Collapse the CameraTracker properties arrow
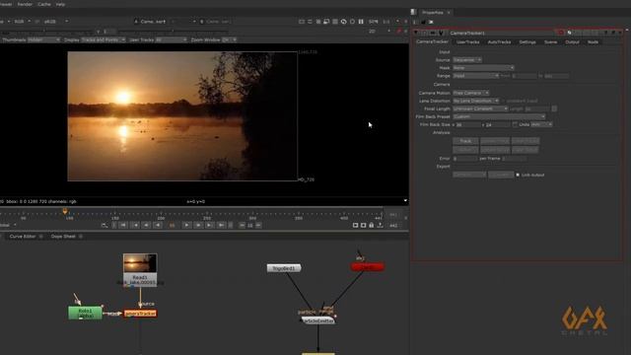Screen dimensions: 631x355 tap(416, 33)
